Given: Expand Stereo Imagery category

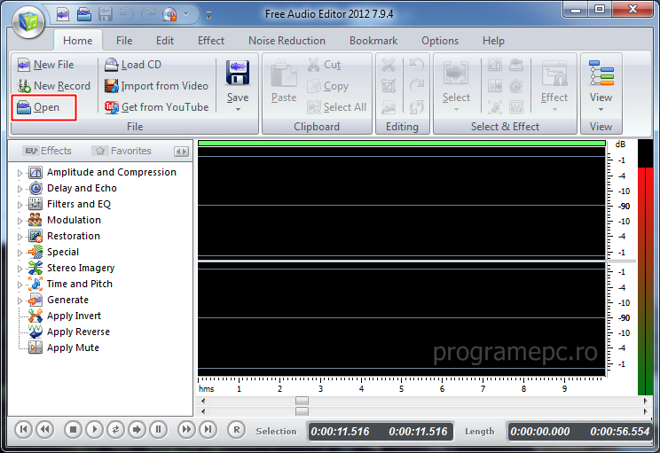Looking at the screenshot, I should pyautogui.click(x=20, y=269).
